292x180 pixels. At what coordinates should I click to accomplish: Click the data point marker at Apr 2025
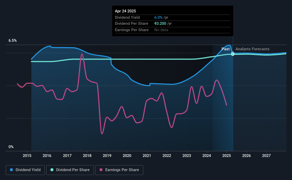click(x=233, y=54)
